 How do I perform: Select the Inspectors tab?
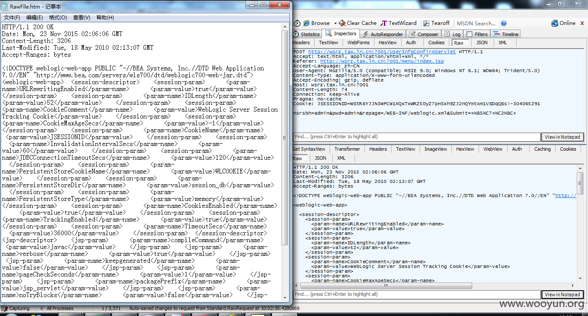[341, 33]
